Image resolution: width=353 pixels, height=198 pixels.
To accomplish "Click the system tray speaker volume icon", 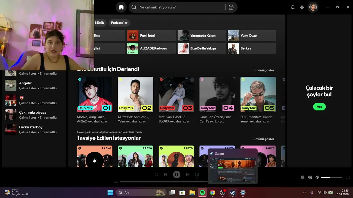I will coord(325,193).
